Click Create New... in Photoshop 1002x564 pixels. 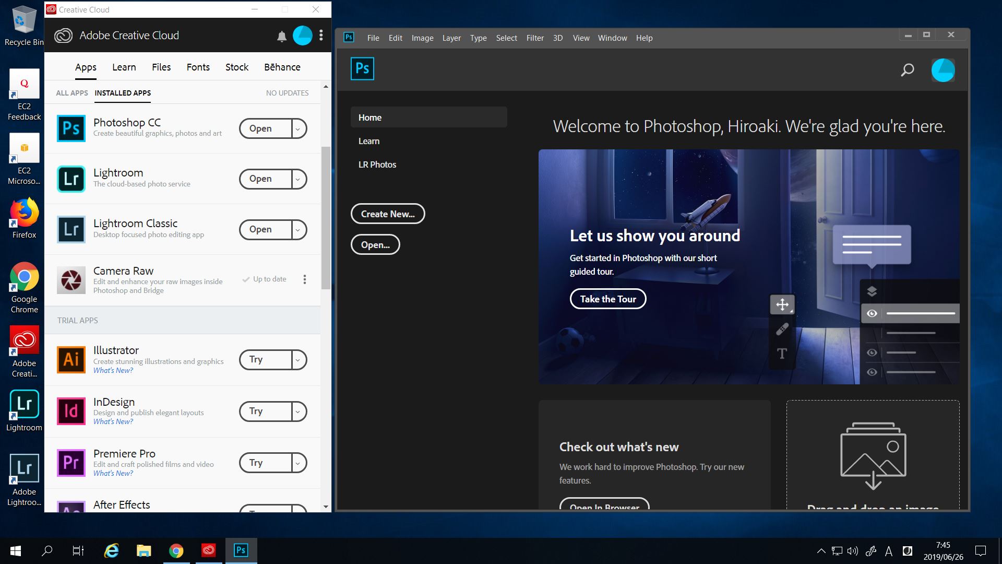[x=388, y=214]
